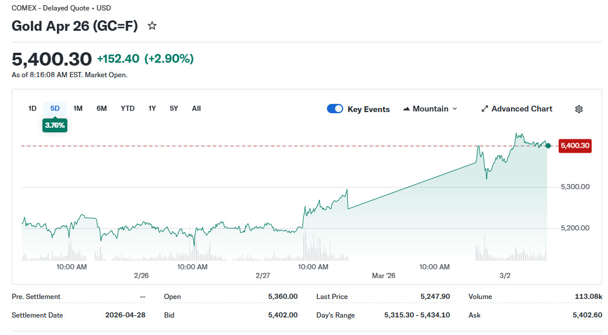
Task: Show 1Y chart range
Action: (152, 109)
